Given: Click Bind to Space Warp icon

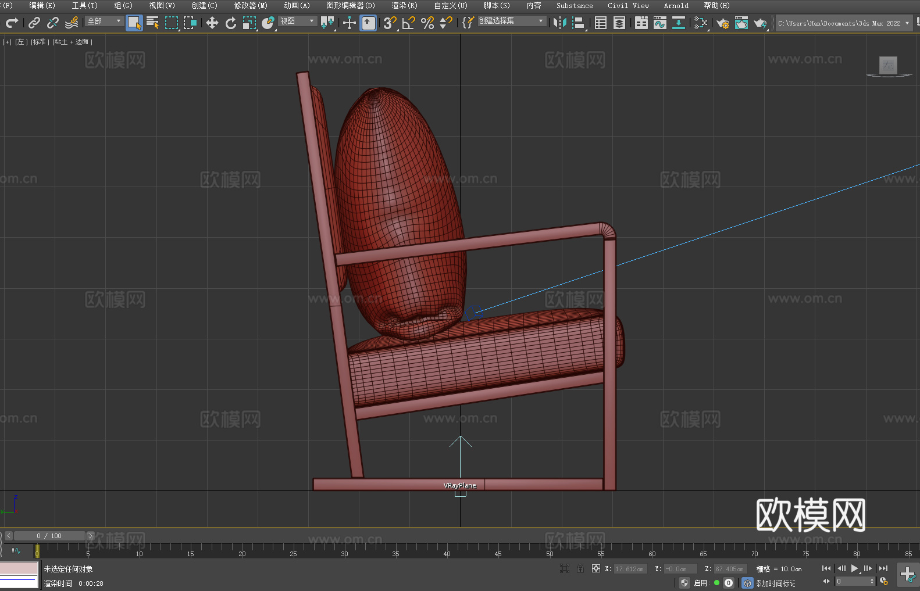Looking at the screenshot, I should pos(72,23).
